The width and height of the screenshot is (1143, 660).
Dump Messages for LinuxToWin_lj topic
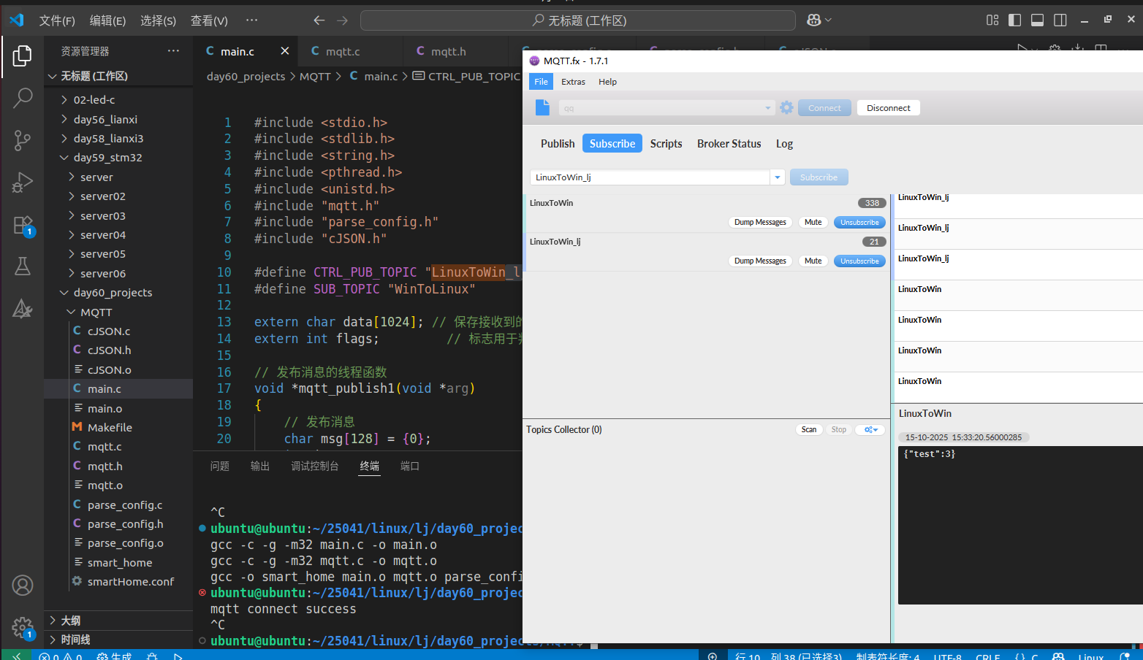tap(760, 261)
